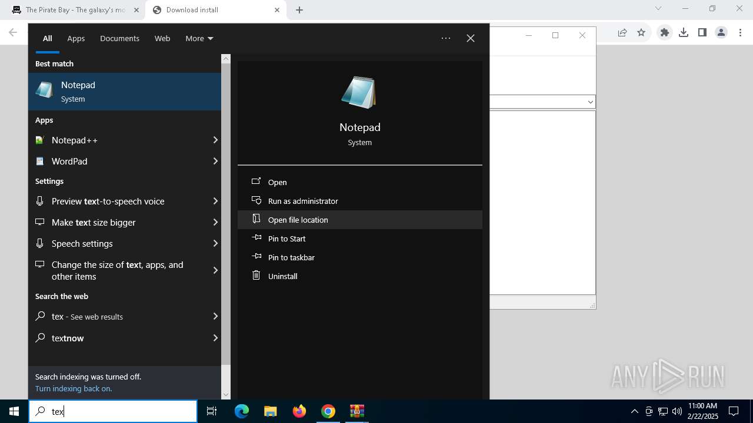Image resolution: width=753 pixels, height=423 pixels.
Task: Click the Uninstall trash icon
Action: pyautogui.click(x=256, y=275)
